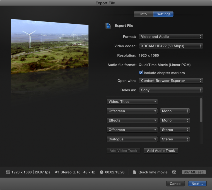Click the Export File filmstrip icon
This screenshot has width=212, height=190.
point(108,26)
